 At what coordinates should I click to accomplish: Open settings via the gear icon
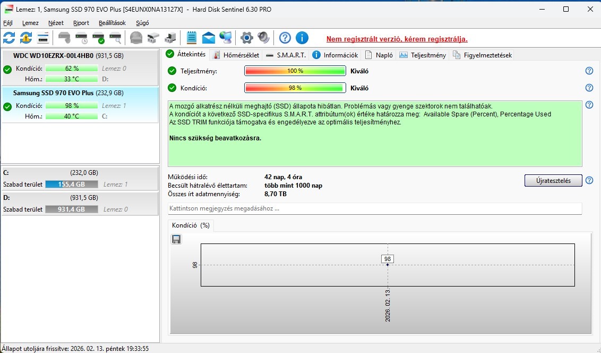coord(247,38)
